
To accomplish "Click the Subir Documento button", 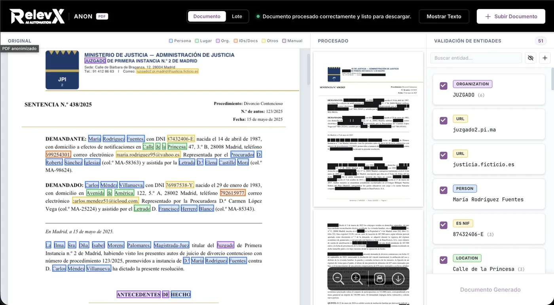I will click(511, 17).
